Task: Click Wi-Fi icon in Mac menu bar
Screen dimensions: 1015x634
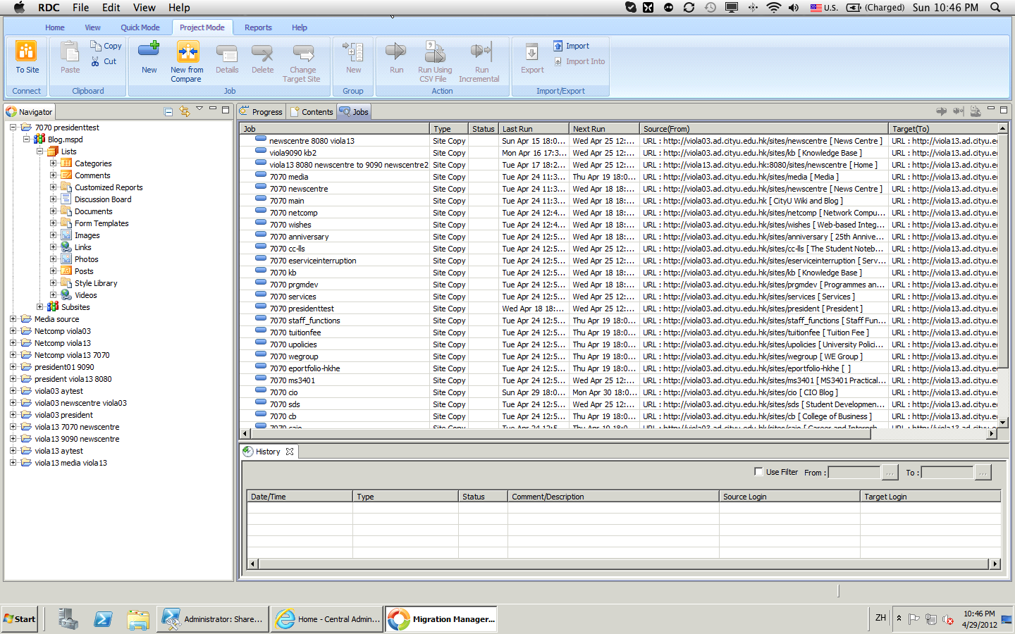Action: [x=773, y=7]
